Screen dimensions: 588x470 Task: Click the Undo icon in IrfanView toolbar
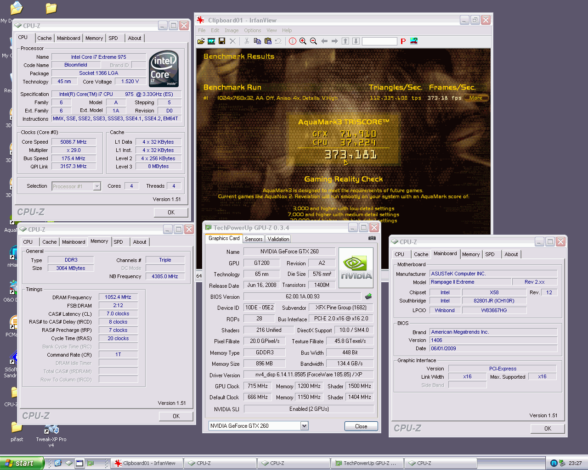(x=278, y=41)
